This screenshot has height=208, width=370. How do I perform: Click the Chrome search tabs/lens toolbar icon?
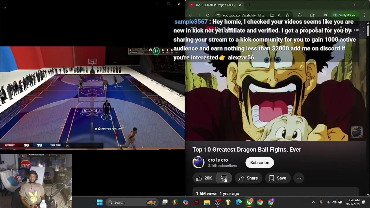click(312, 15)
